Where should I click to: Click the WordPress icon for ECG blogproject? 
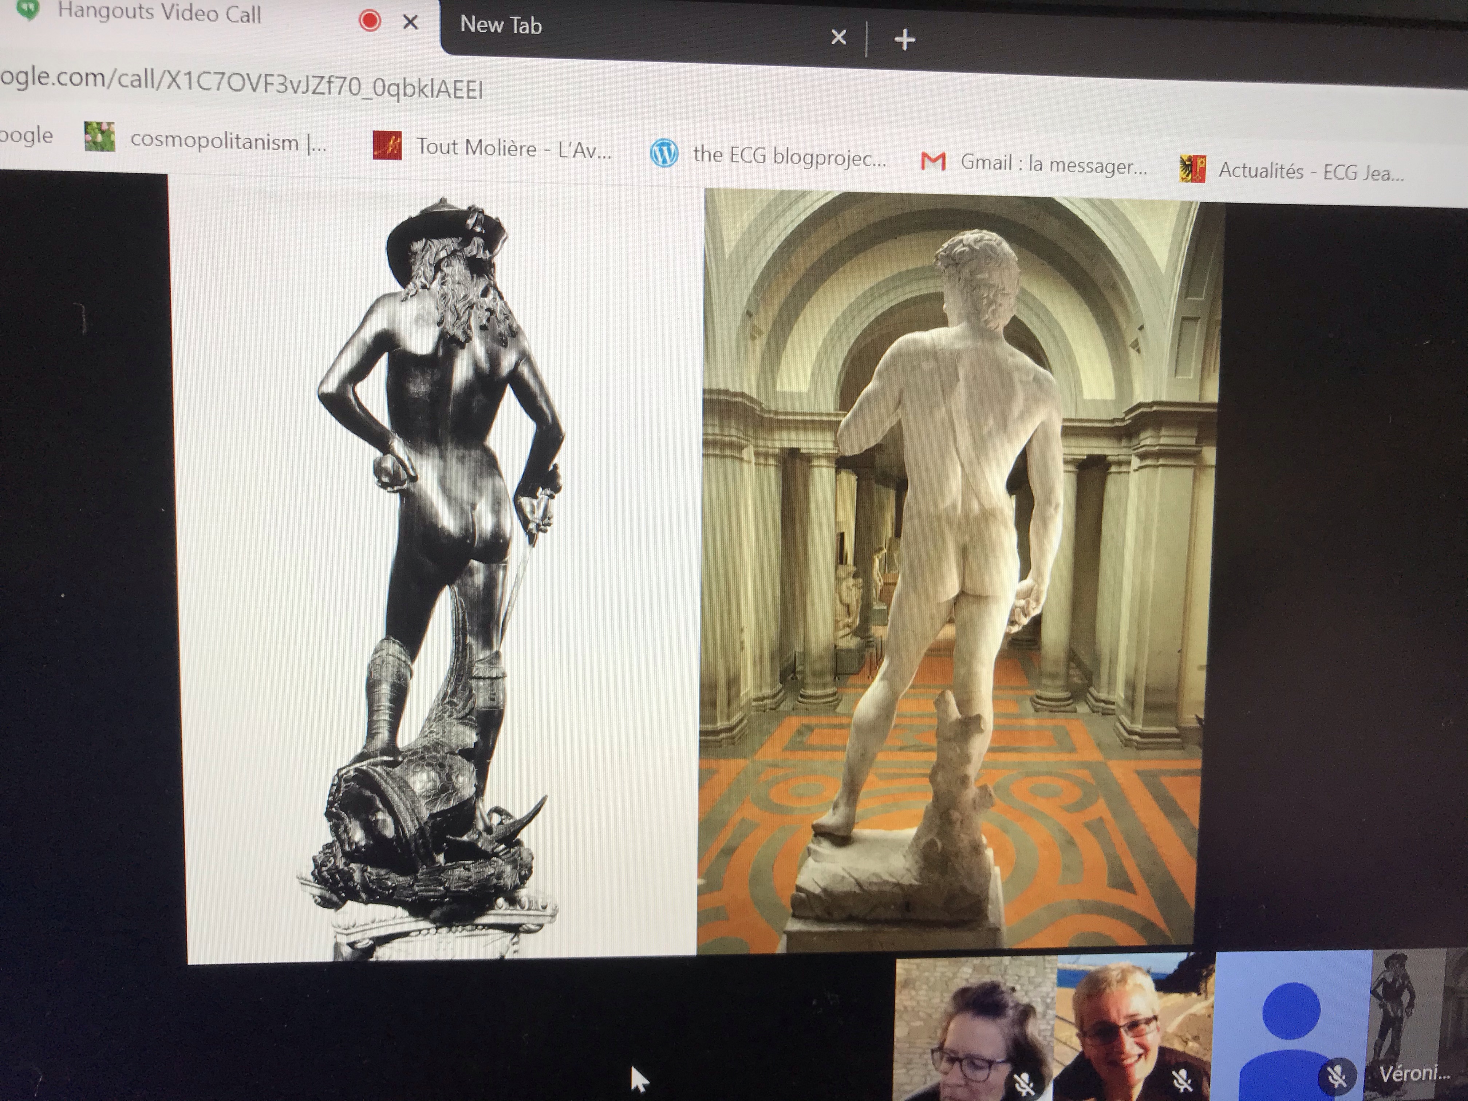pos(664,154)
